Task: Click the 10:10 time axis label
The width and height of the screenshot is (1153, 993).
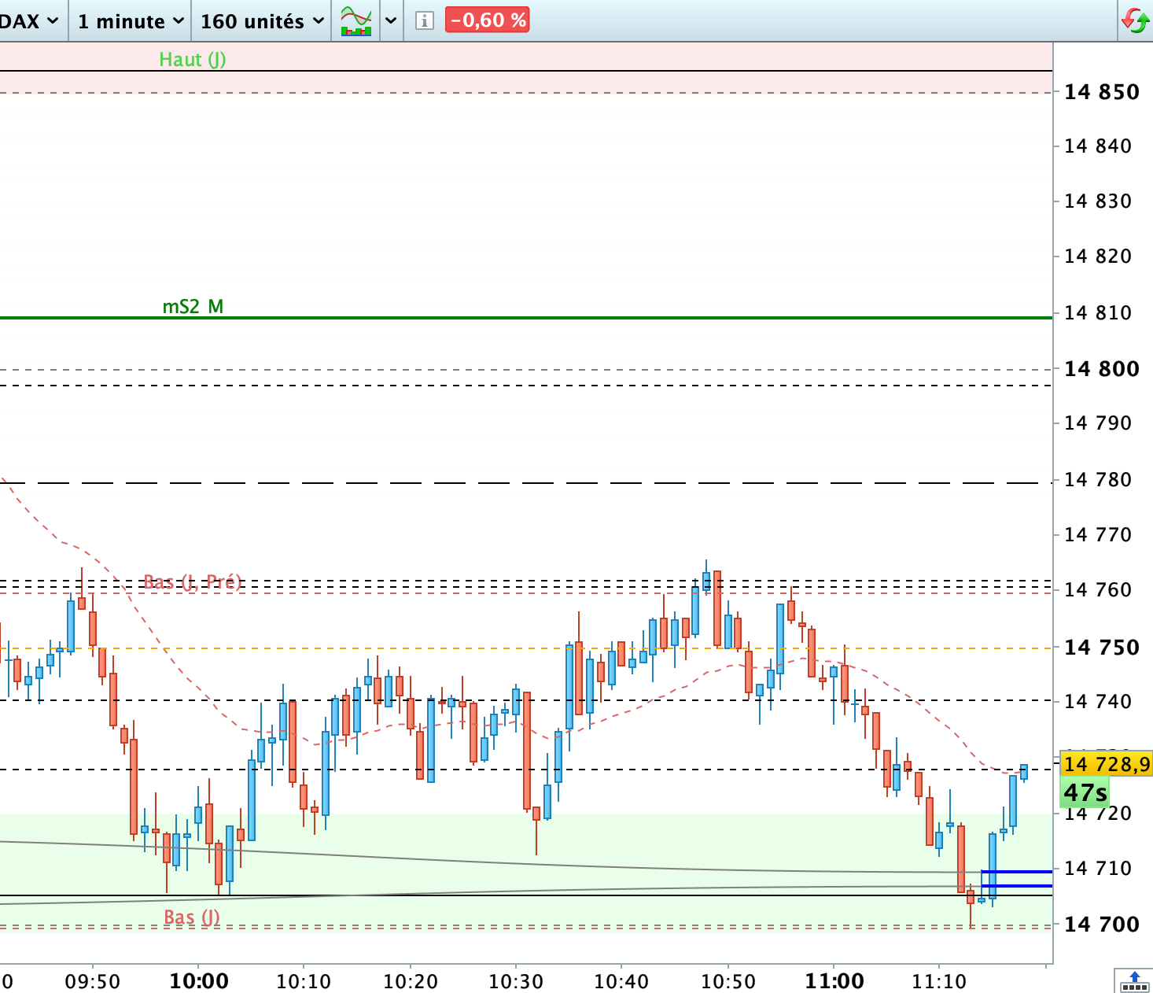Action: point(304,982)
